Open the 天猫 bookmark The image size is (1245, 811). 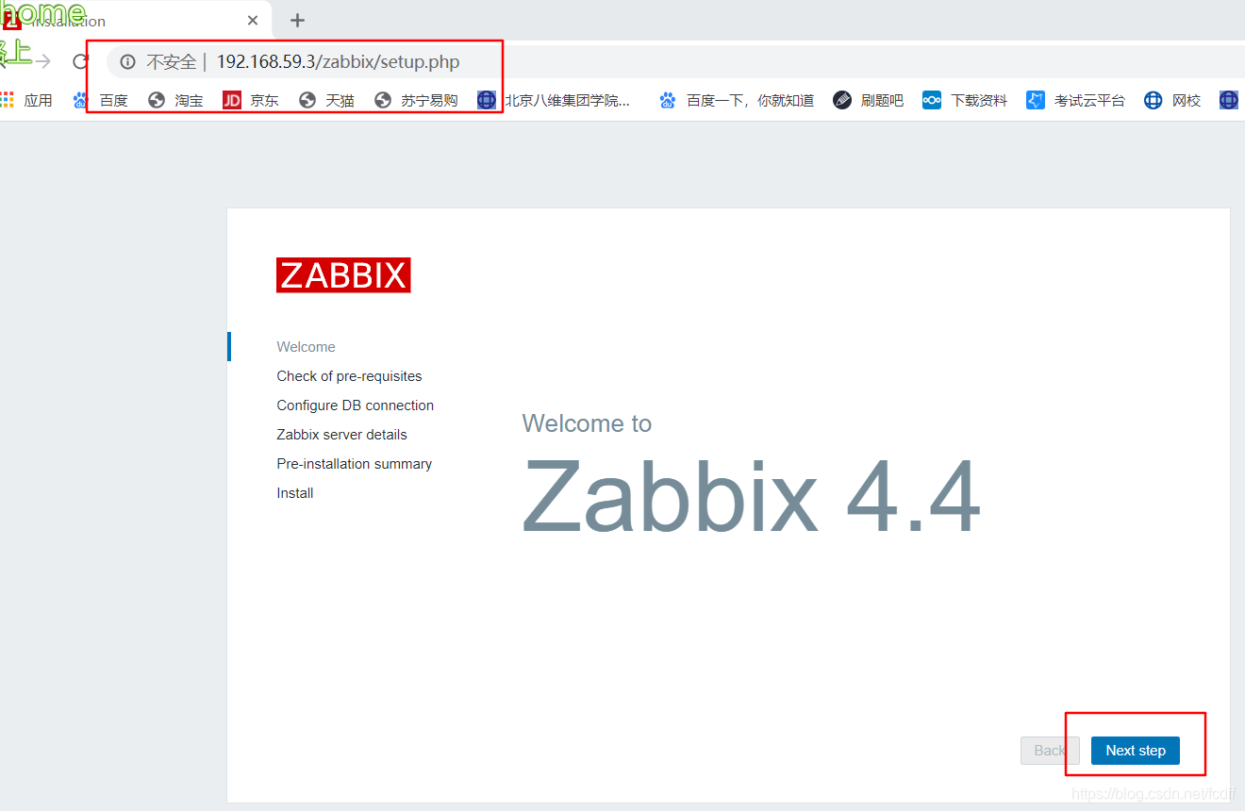[326, 100]
